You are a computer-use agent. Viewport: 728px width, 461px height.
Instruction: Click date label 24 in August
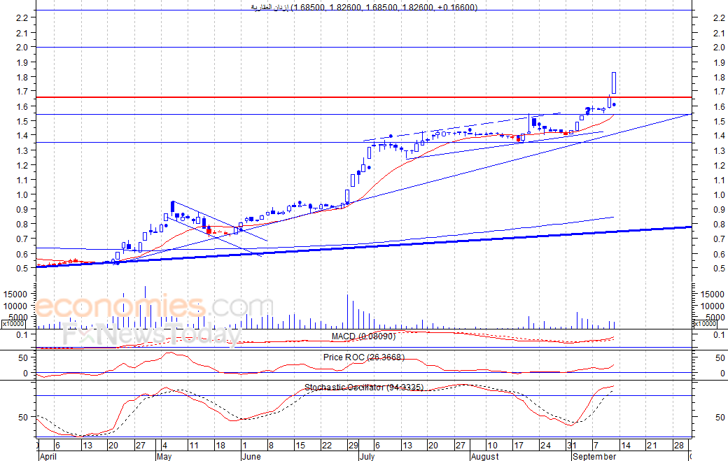click(545, 445)
